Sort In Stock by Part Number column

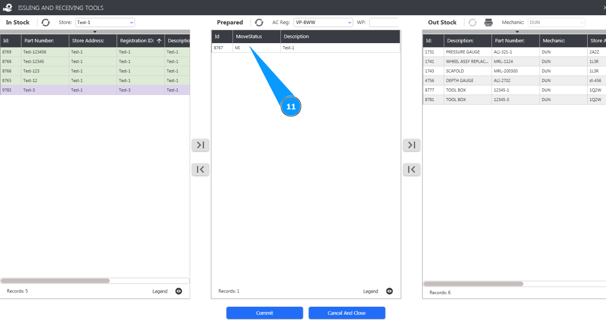pos(45,41)
